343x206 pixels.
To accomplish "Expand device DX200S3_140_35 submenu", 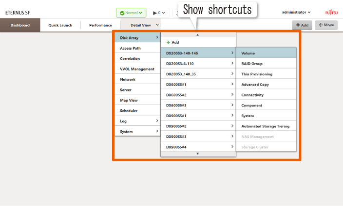I will (198, 74).
